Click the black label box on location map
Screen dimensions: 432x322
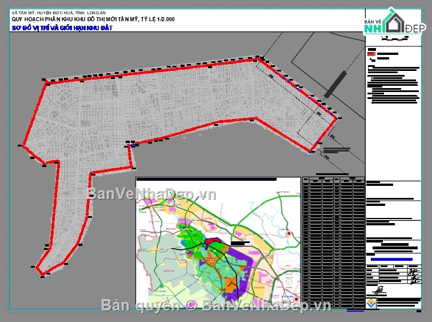(x=241, y=244)
